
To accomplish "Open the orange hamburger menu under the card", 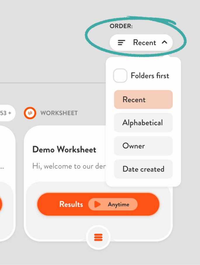I will pos(98,238).
